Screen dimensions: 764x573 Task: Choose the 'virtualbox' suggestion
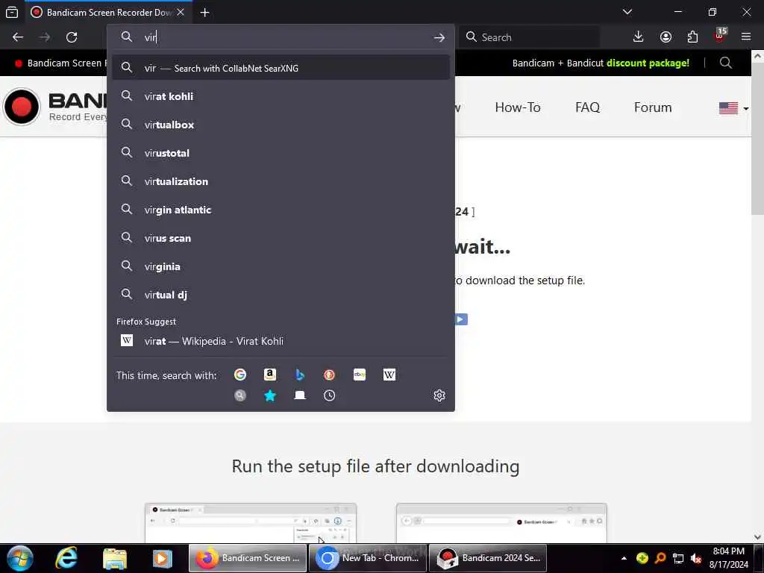coord(281,125)
